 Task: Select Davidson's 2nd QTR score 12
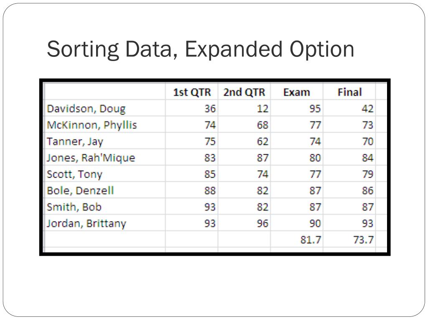pos(244,108)
